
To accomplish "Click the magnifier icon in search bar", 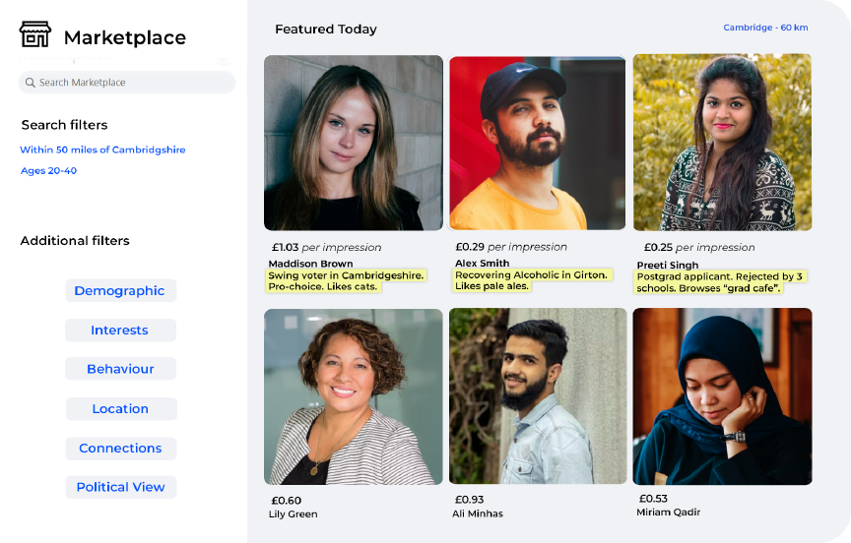I will pyautogui.click(x=30, y=83).
